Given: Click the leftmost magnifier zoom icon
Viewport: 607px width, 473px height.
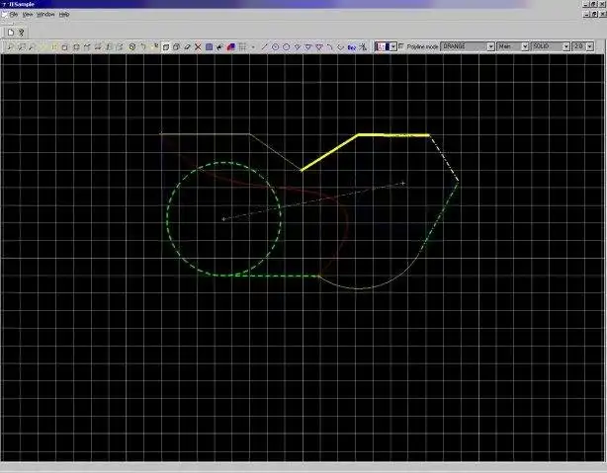Looking at the screenshot, I should [x=10, y=46].
